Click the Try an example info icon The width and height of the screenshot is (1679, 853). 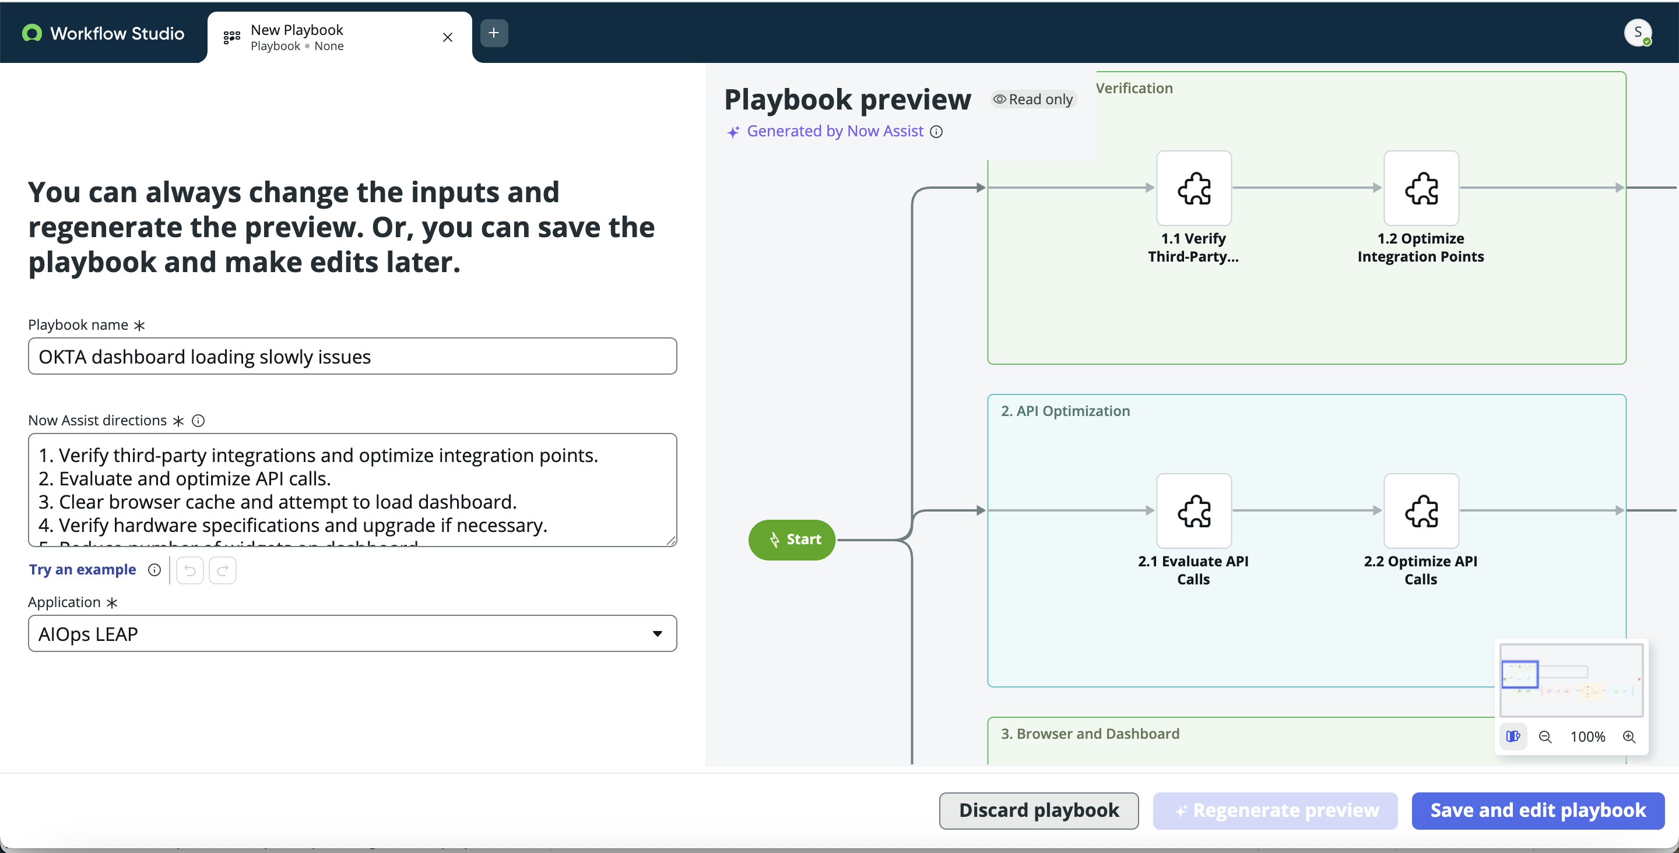coord(154,570)
